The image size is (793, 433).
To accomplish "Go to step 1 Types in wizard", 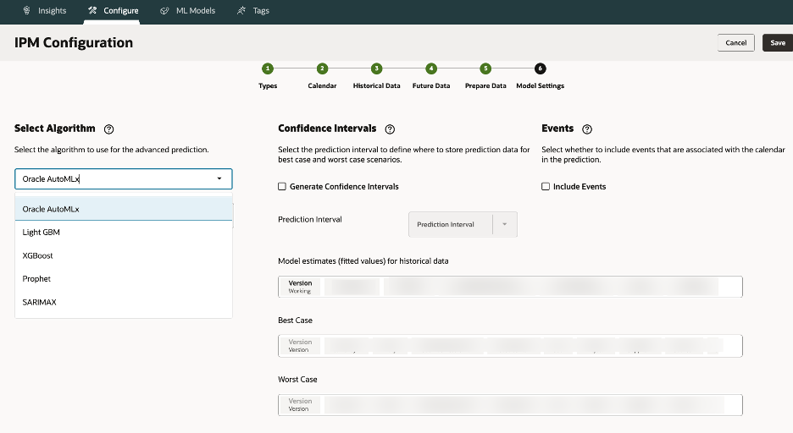I will (x=268, y=69).
